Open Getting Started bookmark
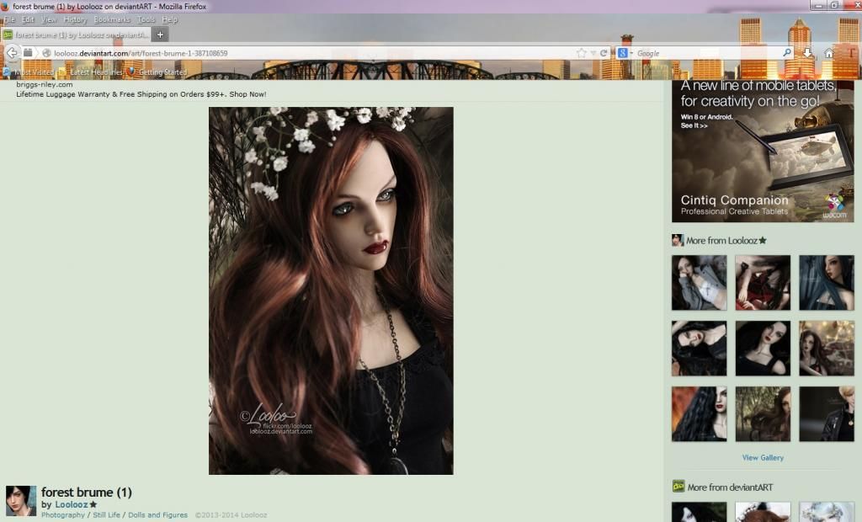The height and width of the screenshot is (522, 862). click(x=157, y=72)
